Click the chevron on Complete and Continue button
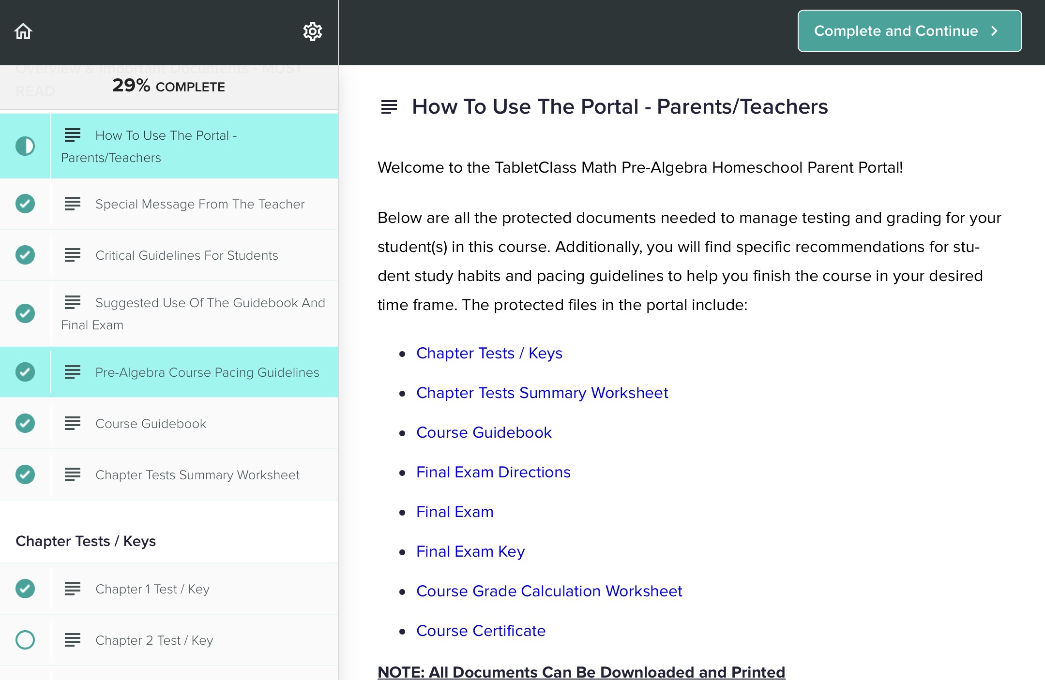The width and height of the screenshot is (1045, 680). point(994,30)
